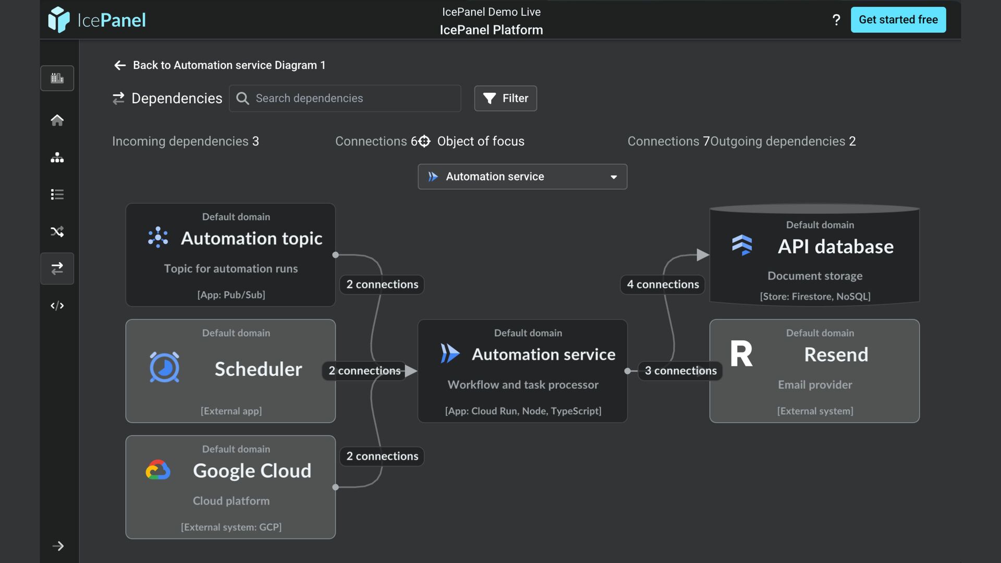Screen dimensions: 1001x563
Task: Open the landscape buildings sidebar icon
Action: coord(57,78)
